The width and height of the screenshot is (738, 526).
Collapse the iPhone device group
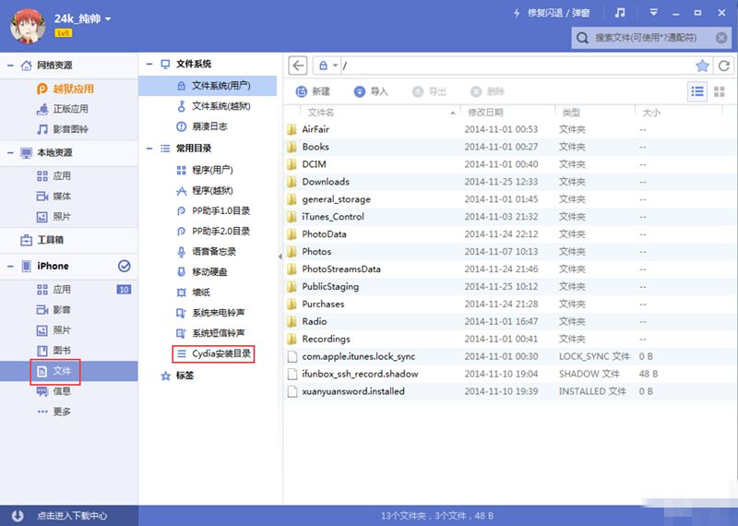tap(10, 266)
